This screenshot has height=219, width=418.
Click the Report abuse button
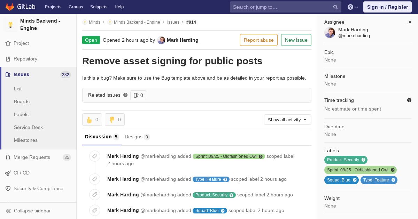[x=259, y=40]
